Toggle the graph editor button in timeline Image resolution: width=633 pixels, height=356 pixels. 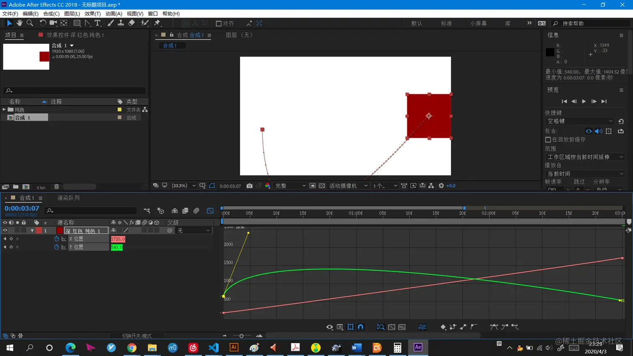(x=210, y=210)
